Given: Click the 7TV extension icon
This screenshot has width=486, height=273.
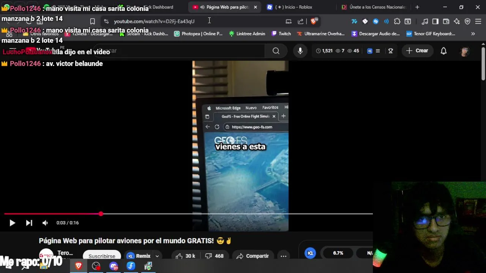Looking at the screenshot, I should [354, 22].
